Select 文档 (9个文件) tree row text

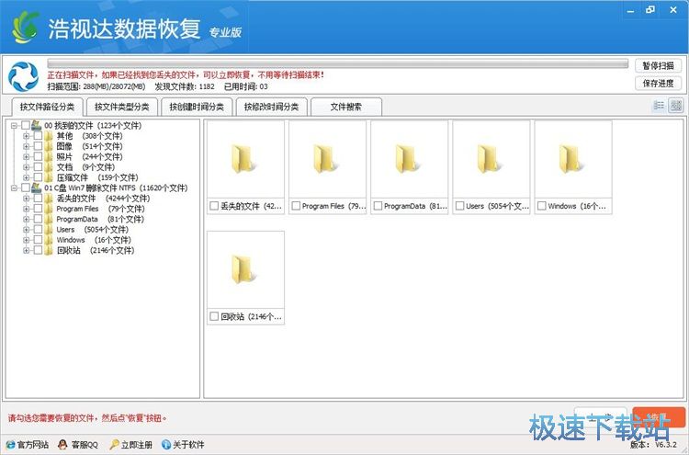pos(85,167)
